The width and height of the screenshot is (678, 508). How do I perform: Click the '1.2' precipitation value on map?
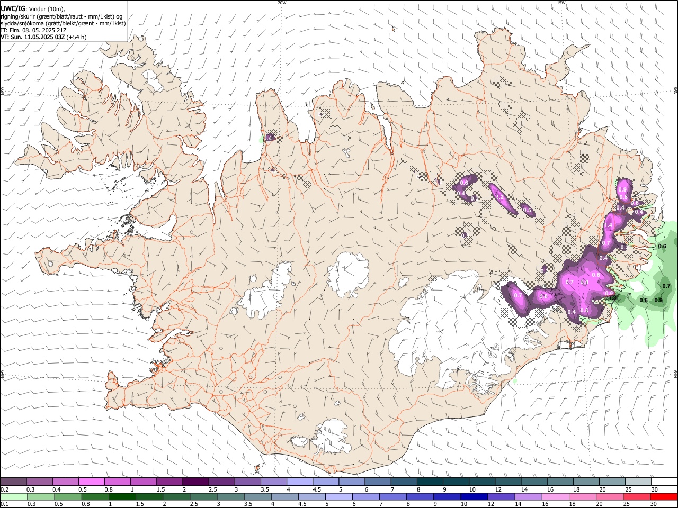(499, 197)
